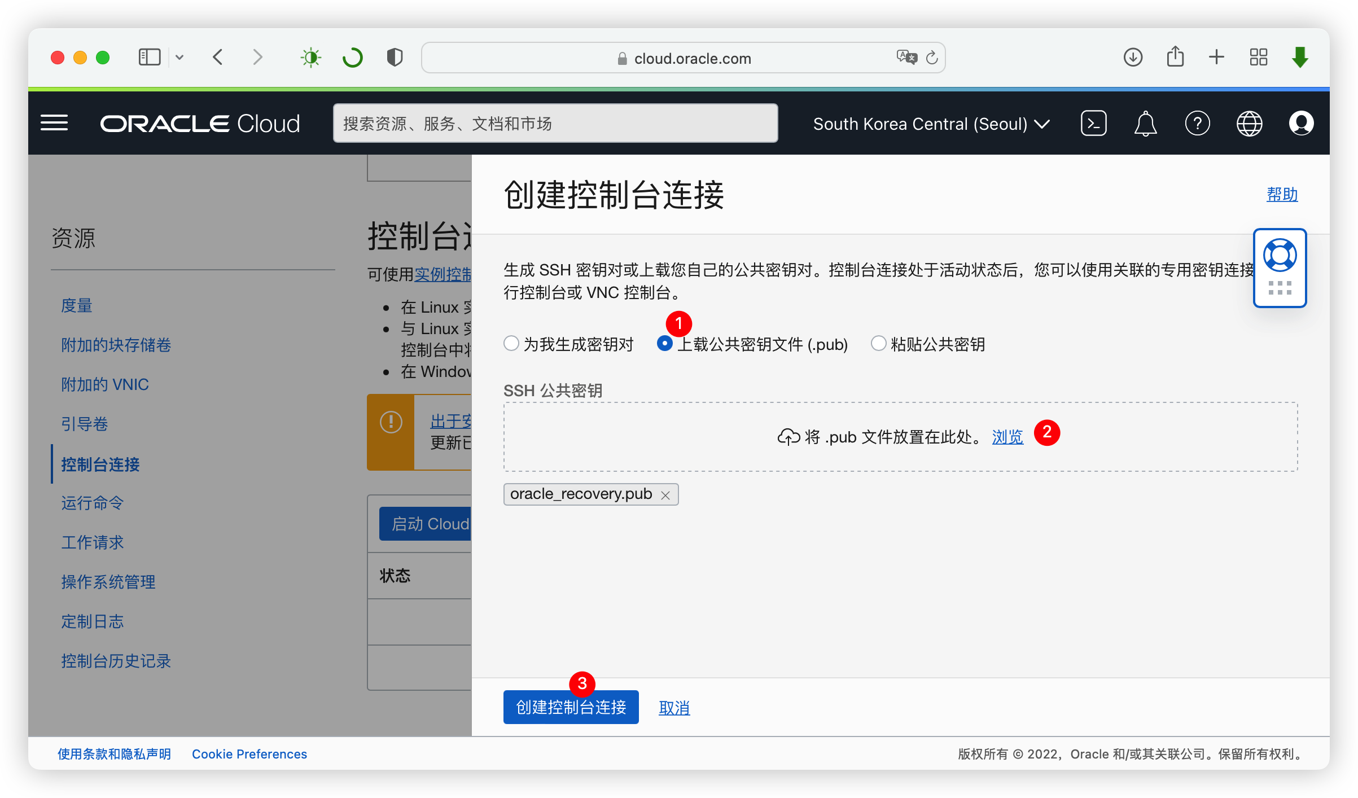Expand the Safari sidebar dropdown chevron
1358x798 pixels.
(179, 57)
